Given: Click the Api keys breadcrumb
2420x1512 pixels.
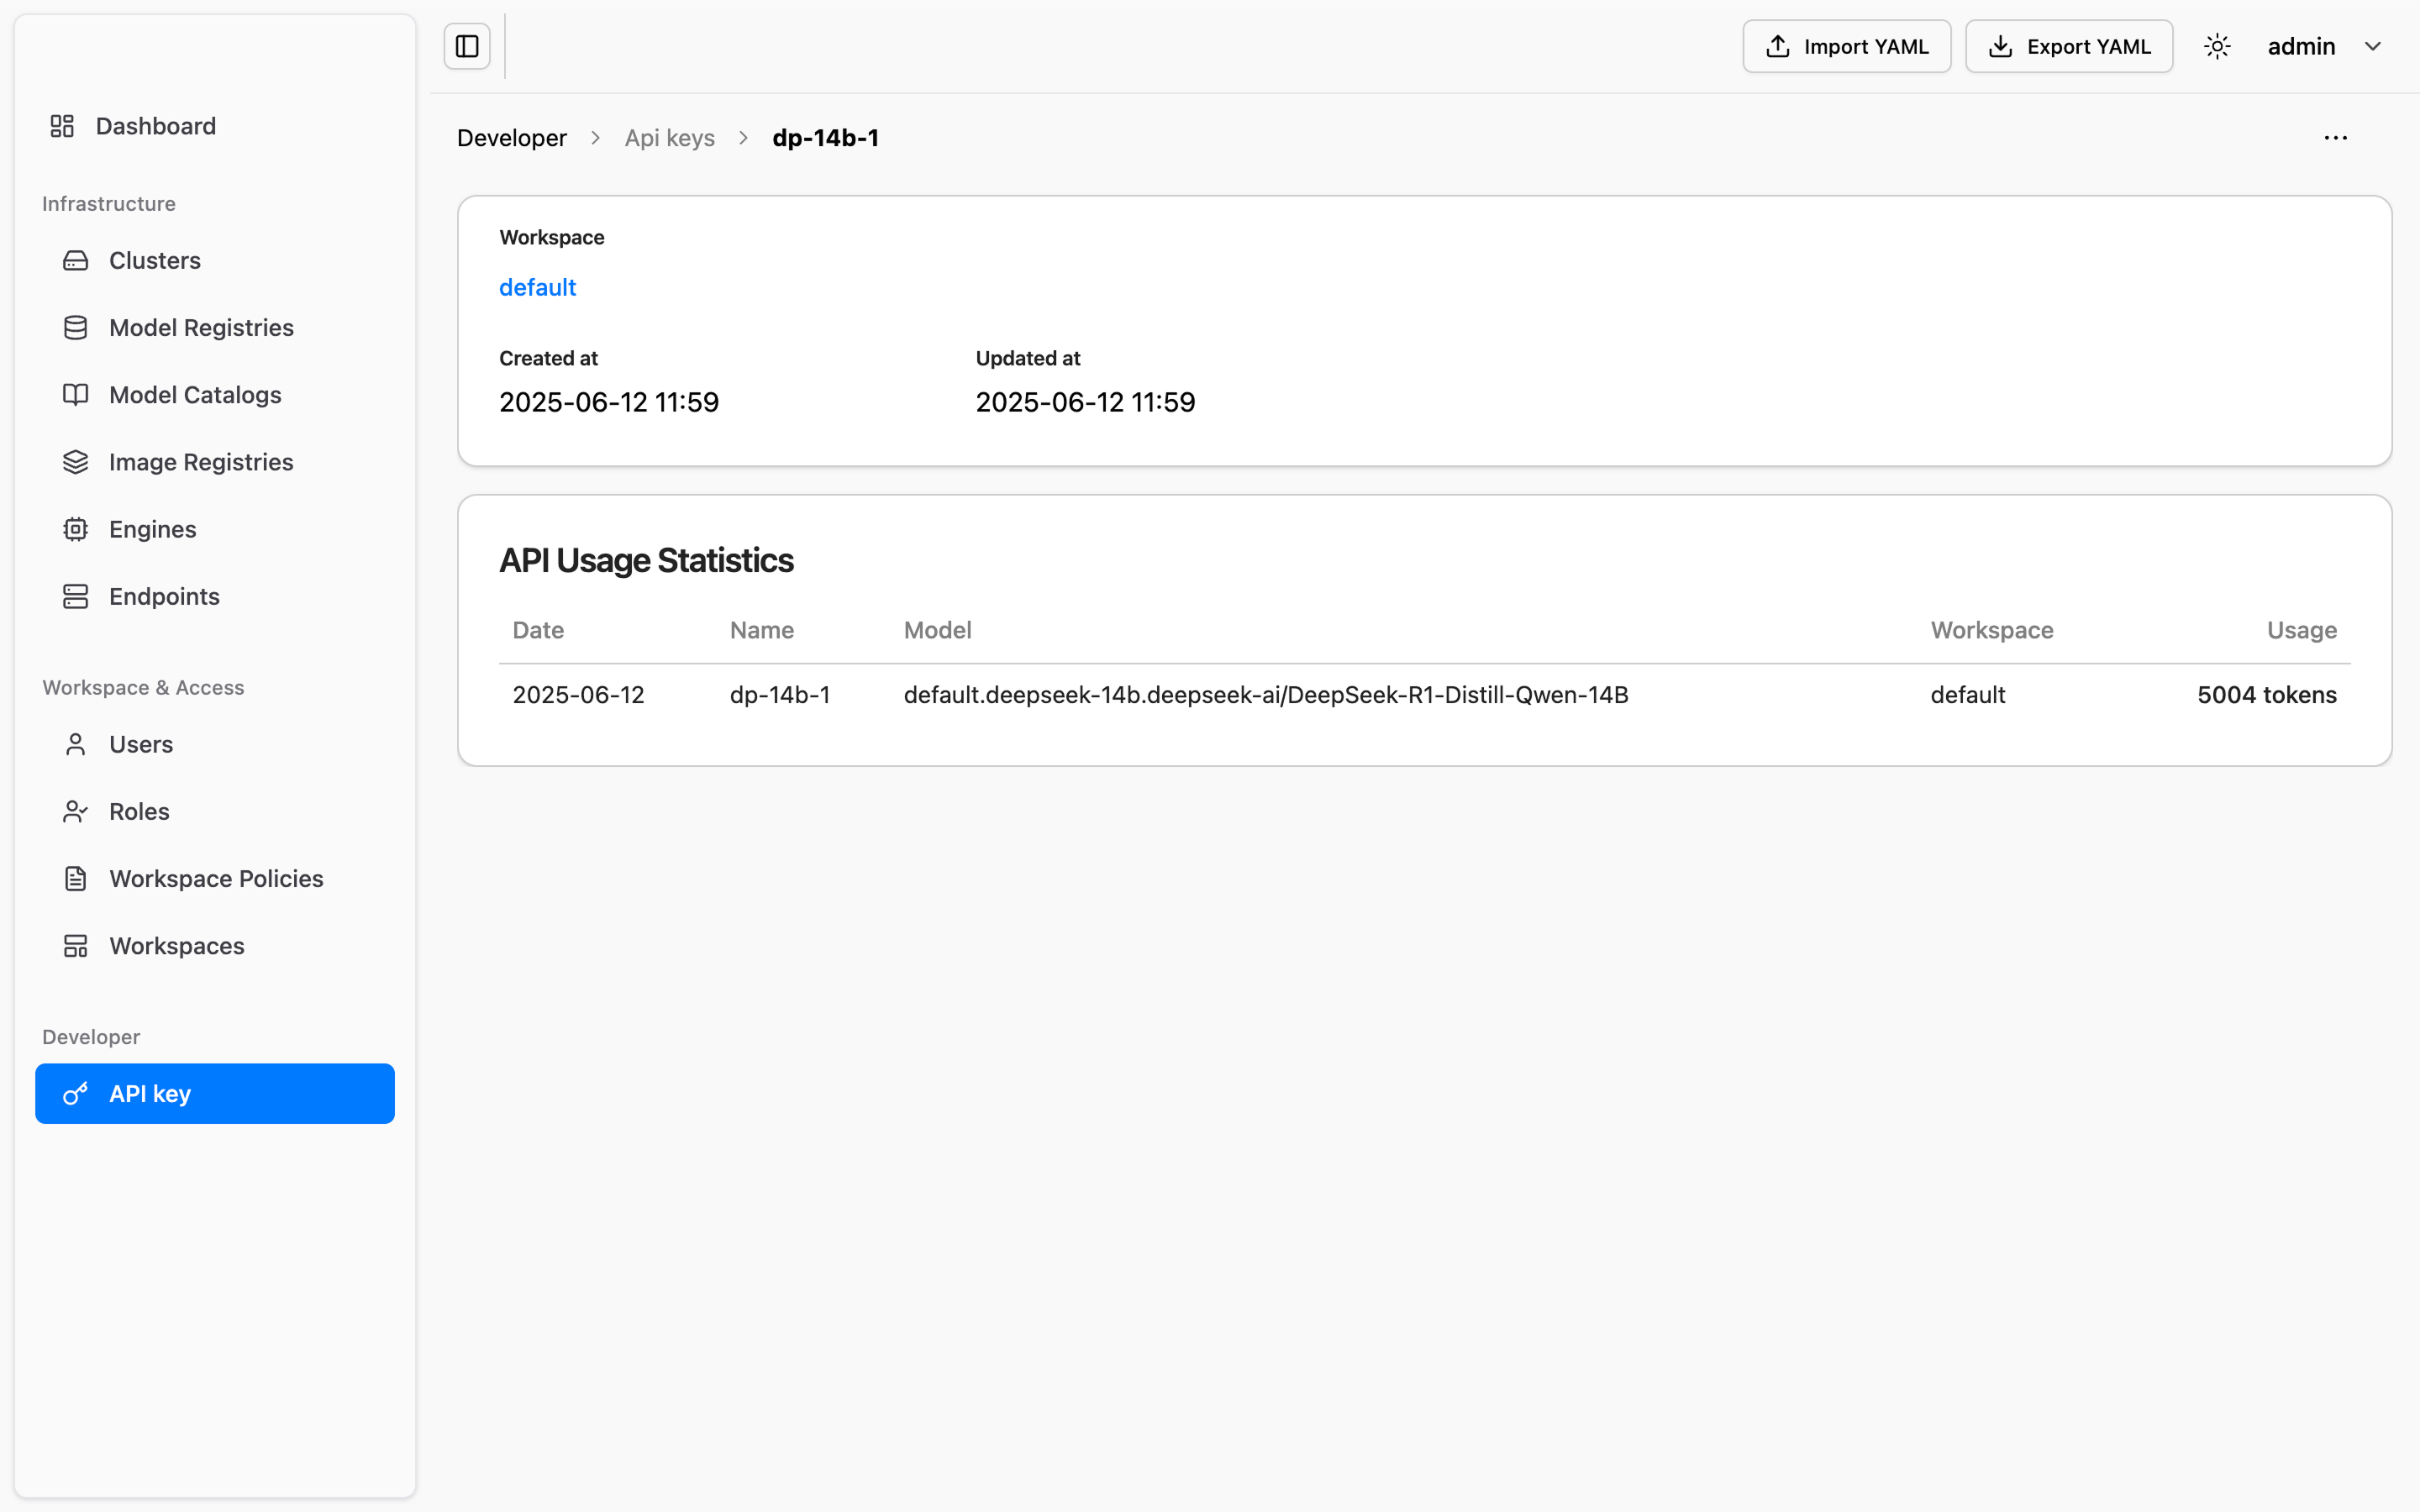Looking at the screenshot, I should point(669,138).
